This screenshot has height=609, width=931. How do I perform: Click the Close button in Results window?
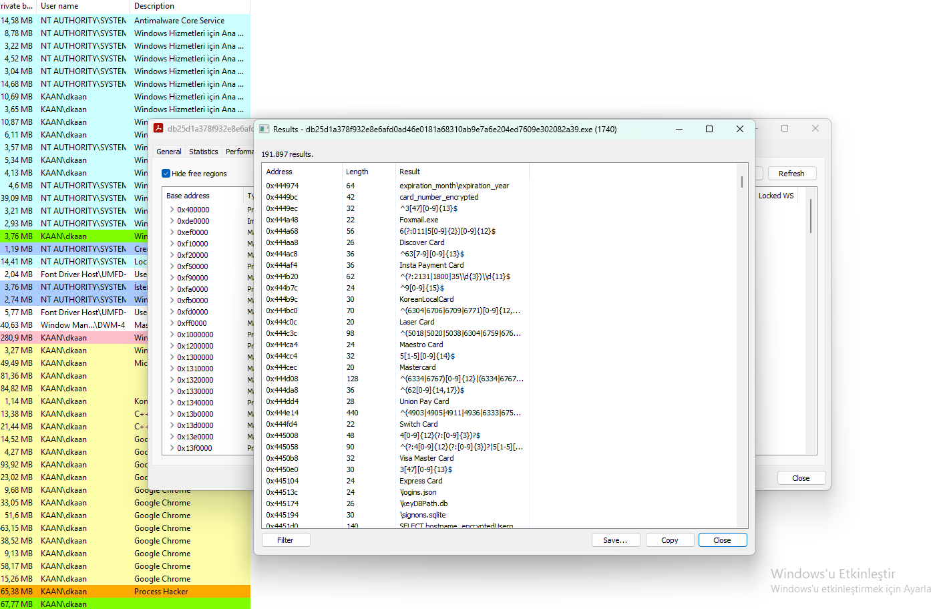pyautogui.click(x=723, y=540)
